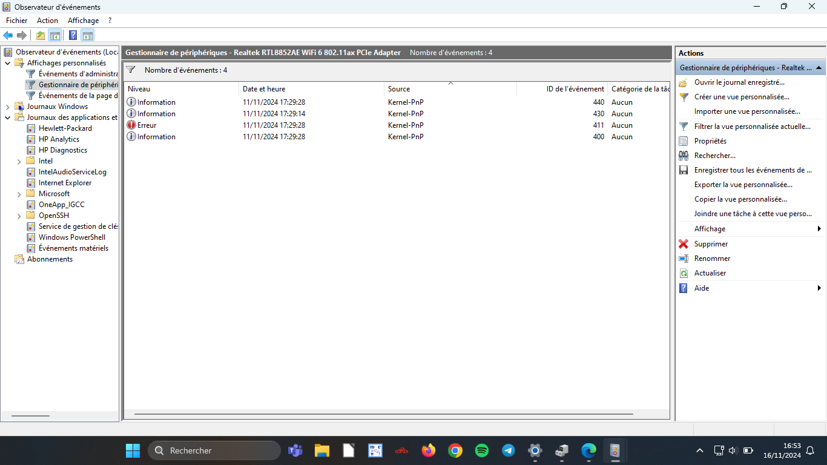The height and width of the screenshot is (465, 827).
Task: Collapse the Affichages personnalisés tree node
Action: 7,63
